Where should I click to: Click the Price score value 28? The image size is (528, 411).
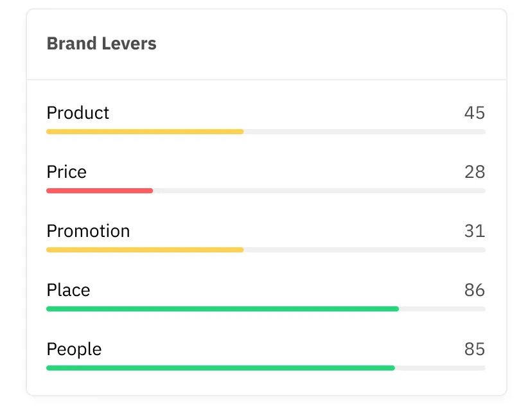[x=475, y=172]
